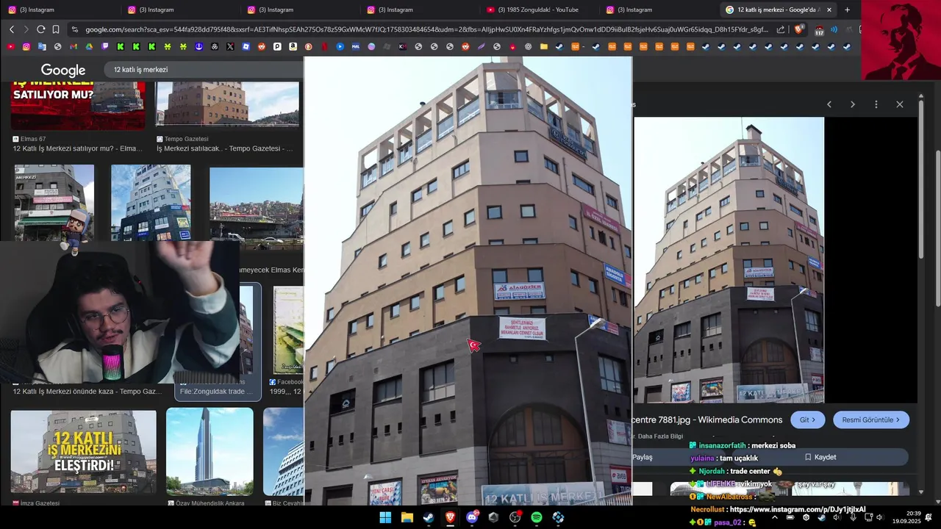Open Brave browser from the taskbar

point(450,517)
